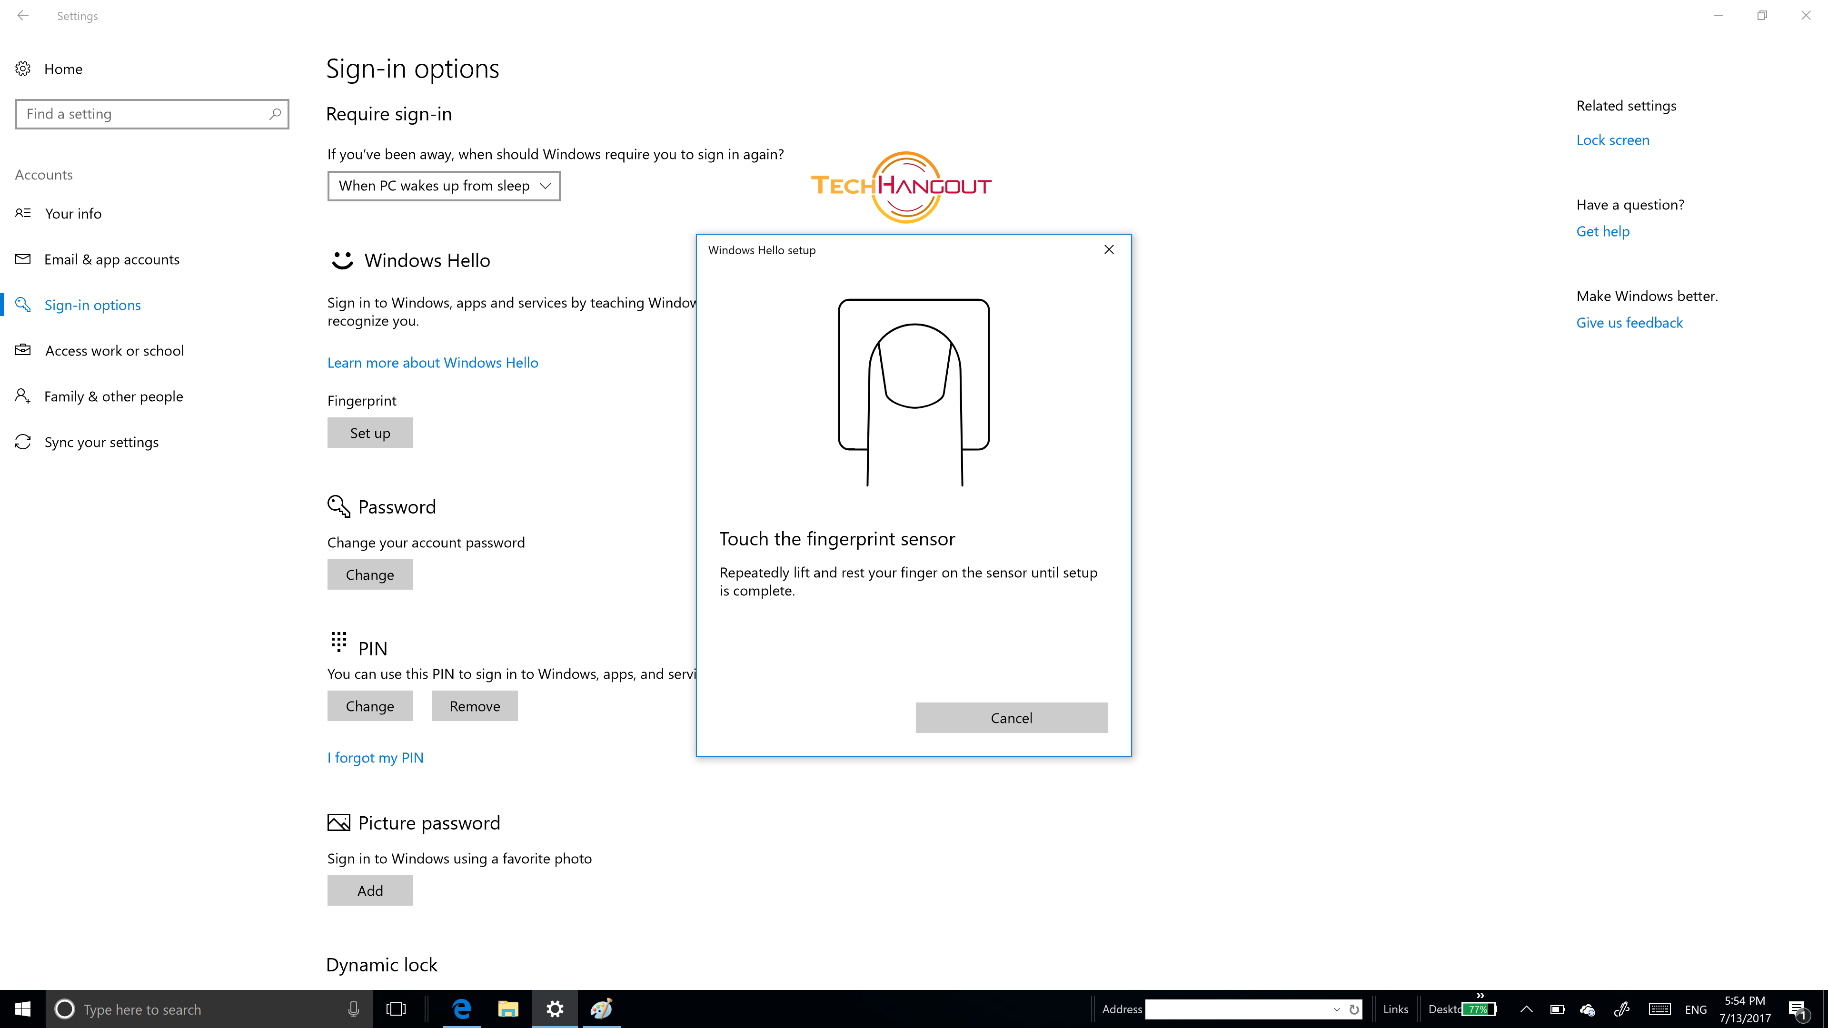
Task: Click Change under PIN
Action: click(x=370, y=706)
